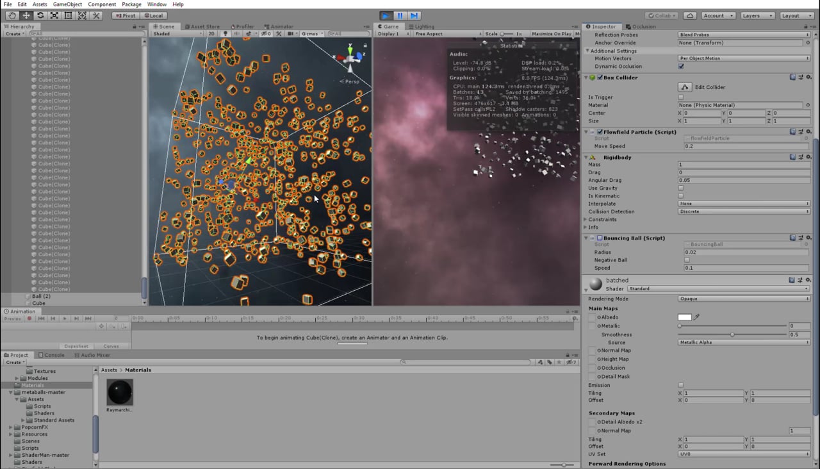This screenshot has width=820, height=469.
Task: Switch to the Console tab
Action: pyautogui.click(x=51, y=355)
